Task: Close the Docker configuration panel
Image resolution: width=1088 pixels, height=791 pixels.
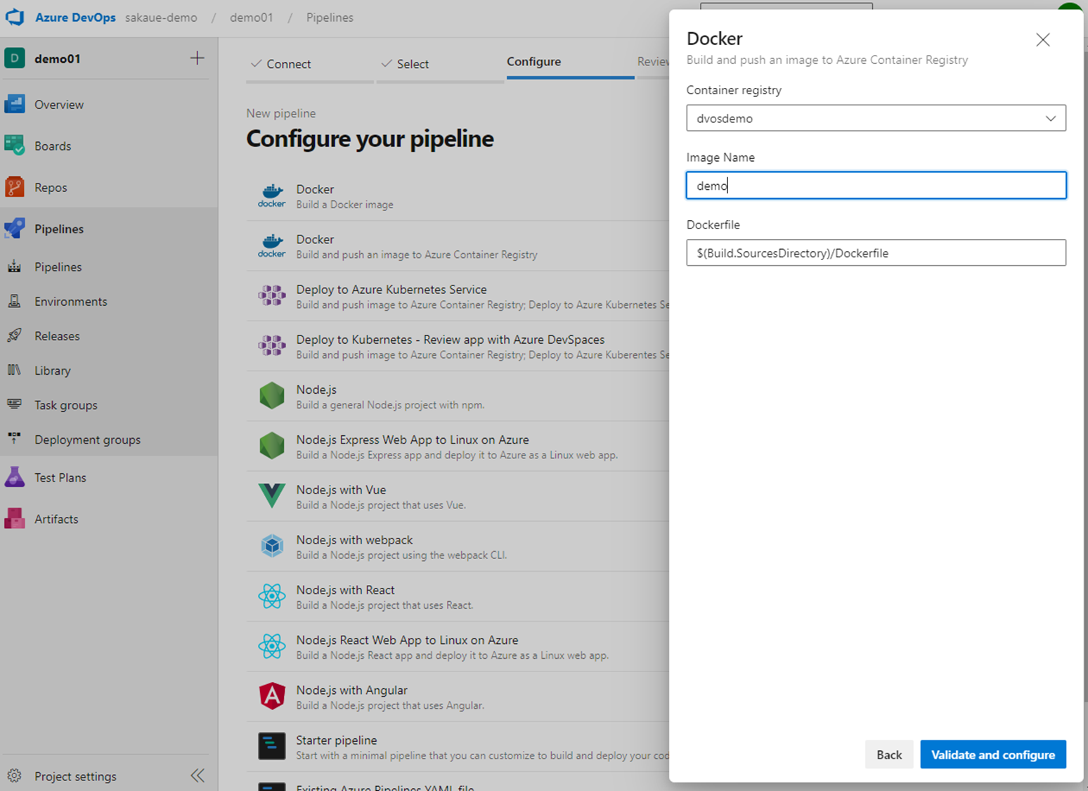Action: click(1043, 39)
